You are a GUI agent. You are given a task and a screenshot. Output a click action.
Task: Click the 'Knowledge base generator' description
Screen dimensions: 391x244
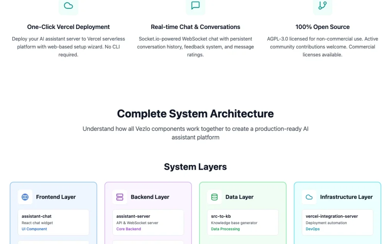click(234, 223)
